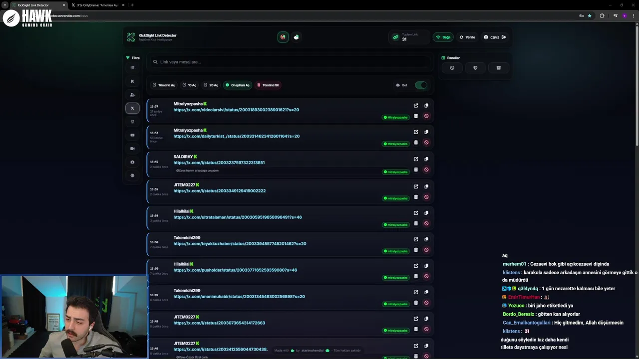Bookmark this page with the star icon
The image size is (639, 359).
[x=590, y=15]
